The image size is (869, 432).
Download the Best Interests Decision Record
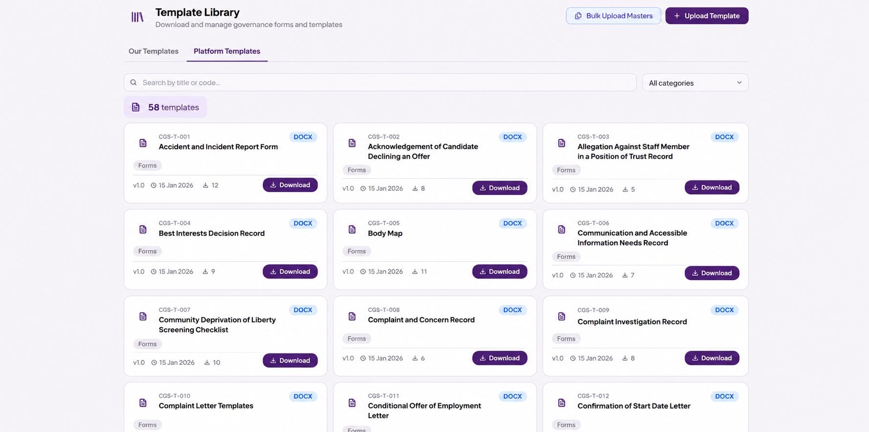290,271
